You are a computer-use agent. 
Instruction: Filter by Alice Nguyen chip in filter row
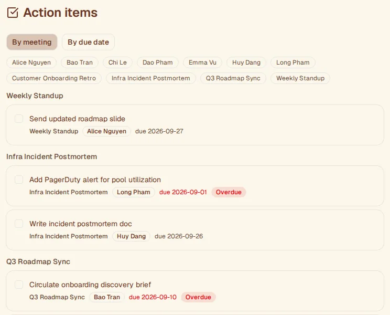tap(31, 62)
